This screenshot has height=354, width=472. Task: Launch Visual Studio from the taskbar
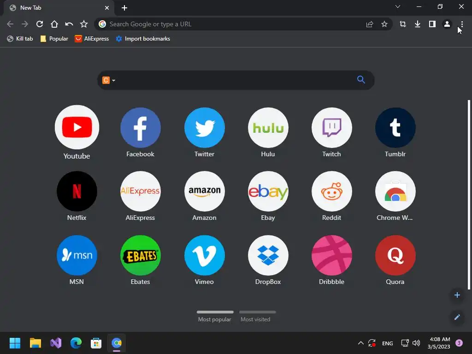[x=56, y=343]
